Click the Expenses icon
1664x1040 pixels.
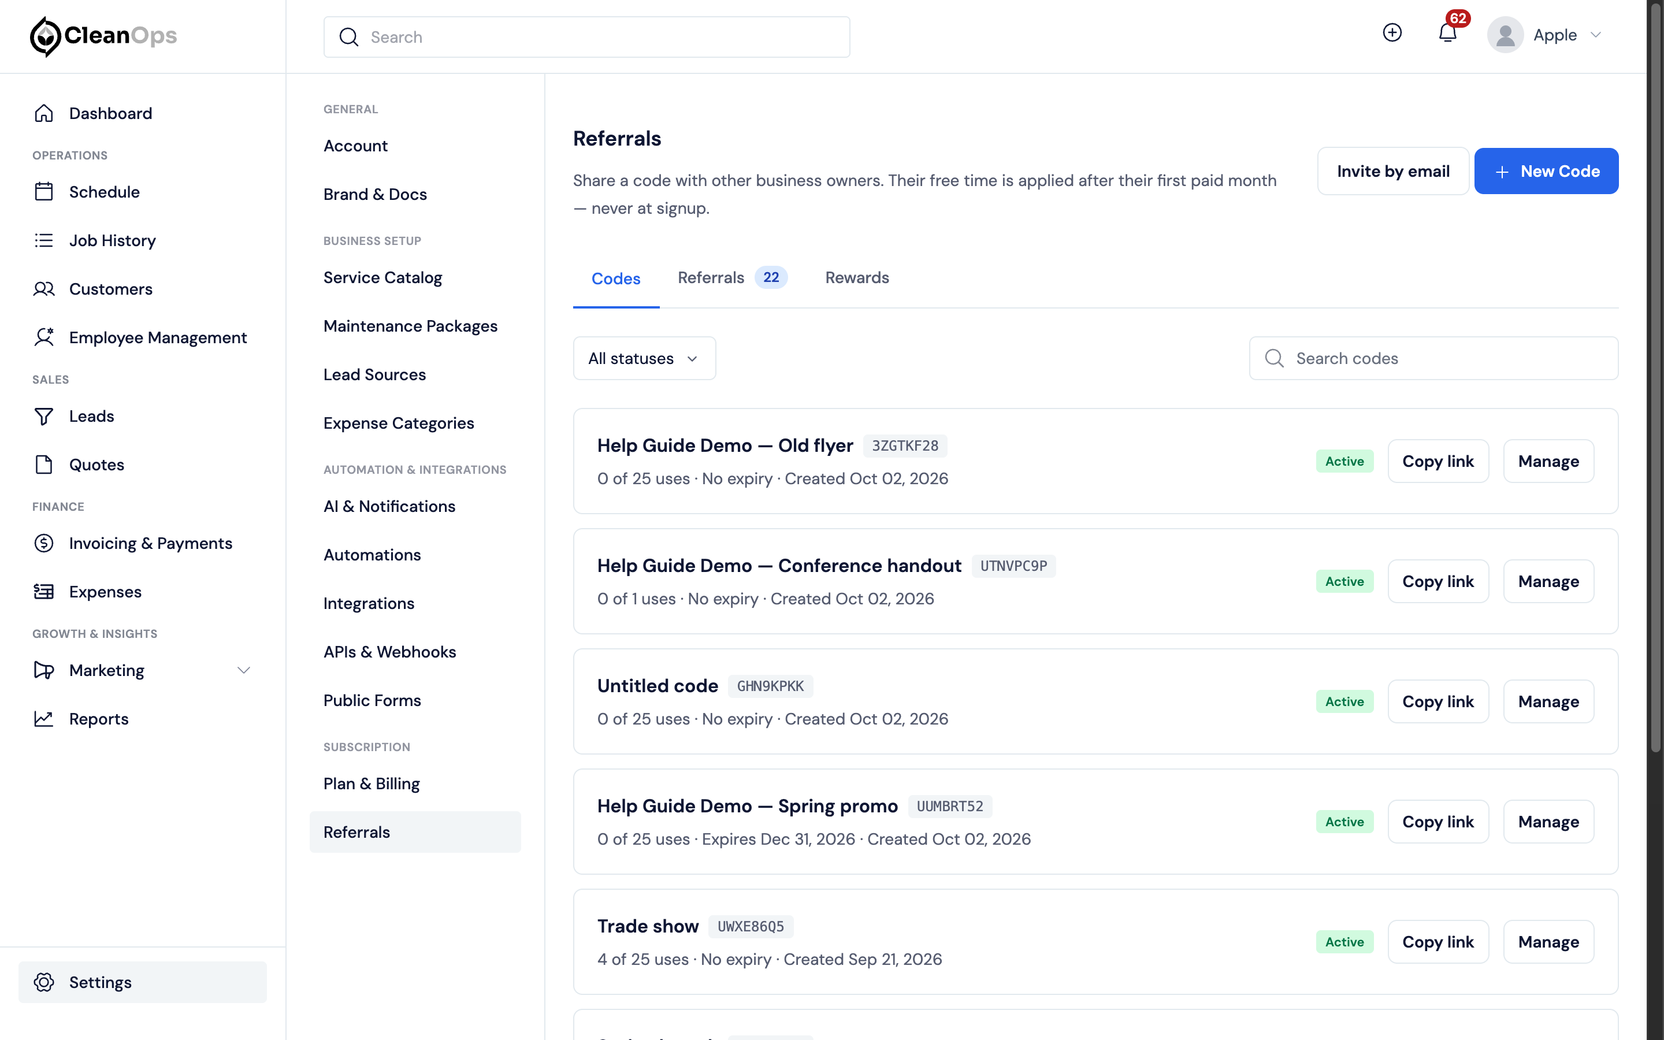coord(44,592)
